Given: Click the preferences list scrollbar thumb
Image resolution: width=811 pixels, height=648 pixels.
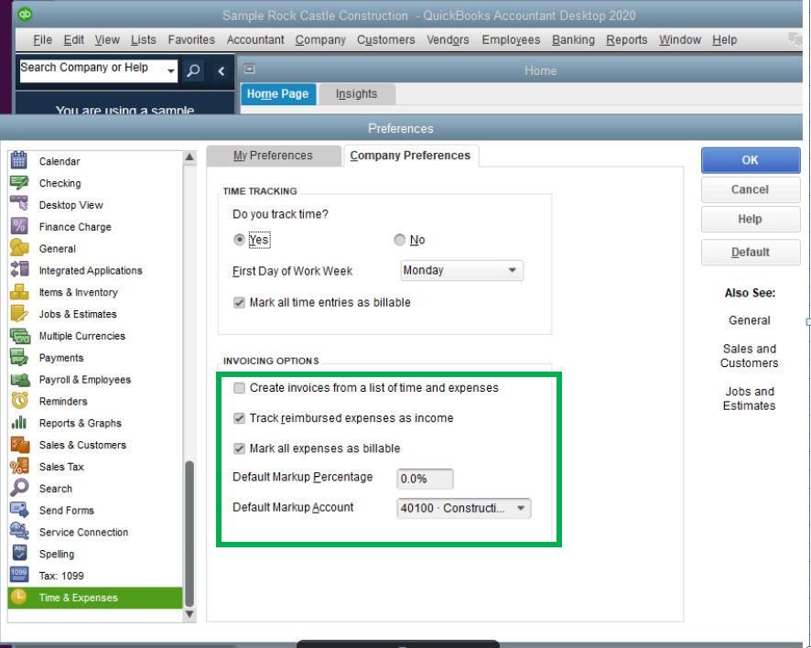Looking at the screenshot, I should click(189, 533).
